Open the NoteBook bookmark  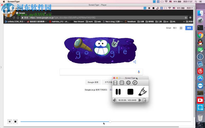pos(130,22)
